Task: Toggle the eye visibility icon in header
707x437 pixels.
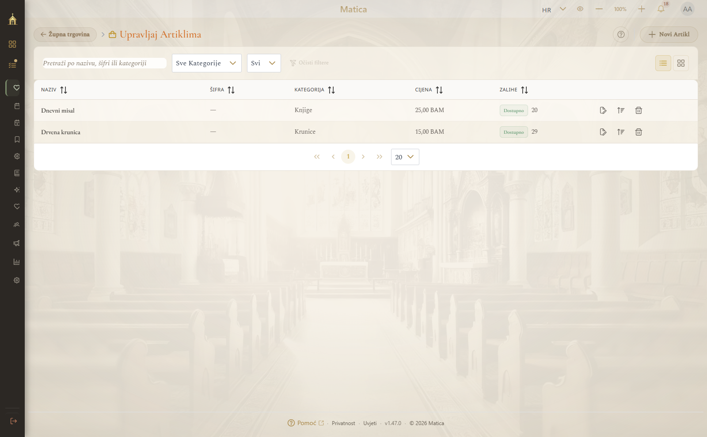Action: (580, 9)
